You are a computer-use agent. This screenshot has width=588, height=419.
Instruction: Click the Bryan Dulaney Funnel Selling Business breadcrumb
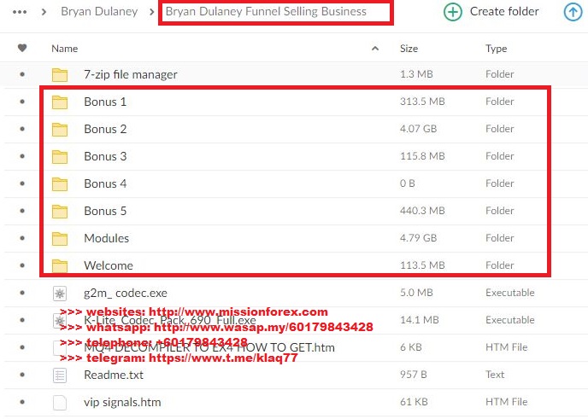(266, 12)
